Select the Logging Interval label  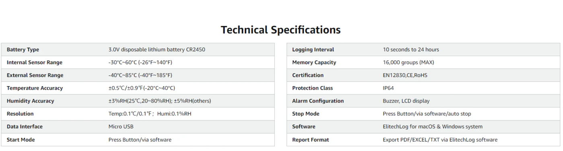[313, 50]
